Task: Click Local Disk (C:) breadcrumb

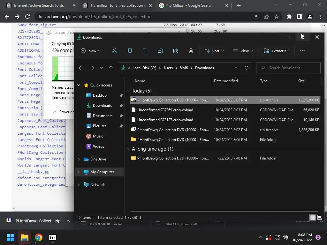Action: pyautogui.click(x=144, y=68)
